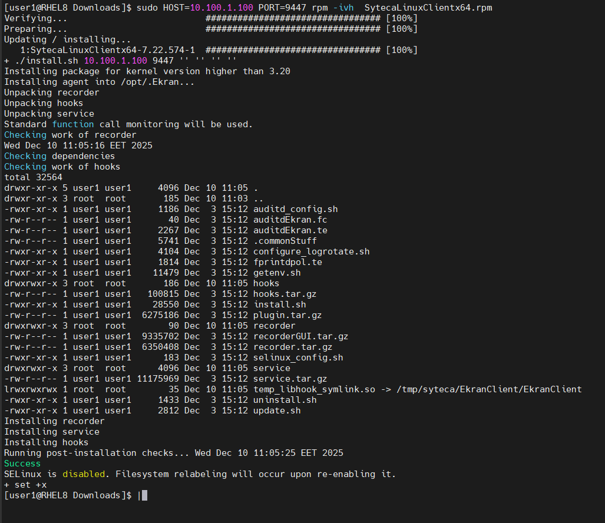This screenshot has width=605, height=523.
Task: Click the plugin.tar.gz file name
Action: [x=287, y=315]
